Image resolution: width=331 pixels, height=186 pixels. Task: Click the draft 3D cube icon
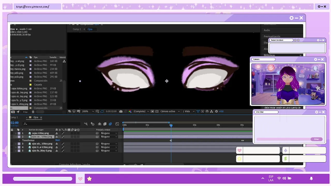[93, 124]
